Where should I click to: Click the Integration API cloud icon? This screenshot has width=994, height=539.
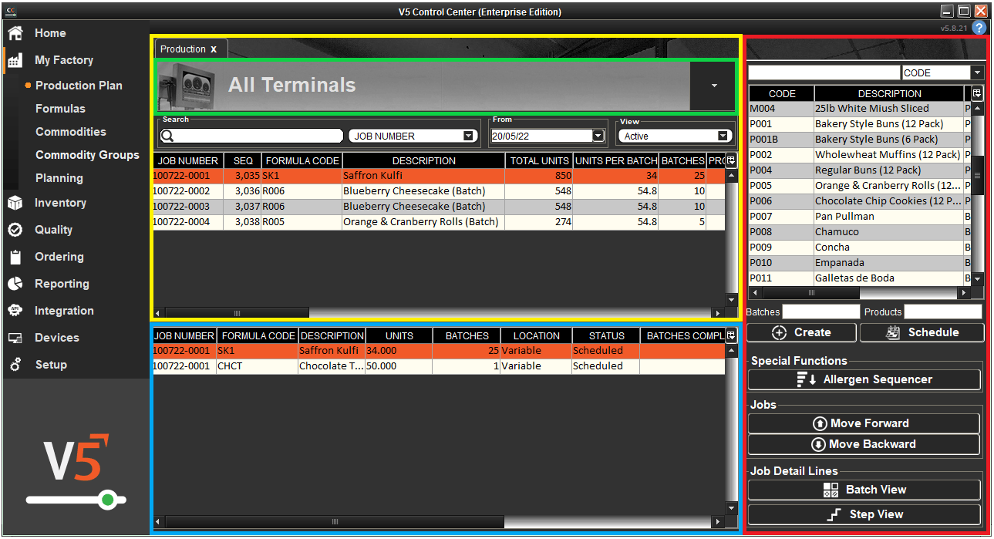pyautogui.click(x=15, y=310)
